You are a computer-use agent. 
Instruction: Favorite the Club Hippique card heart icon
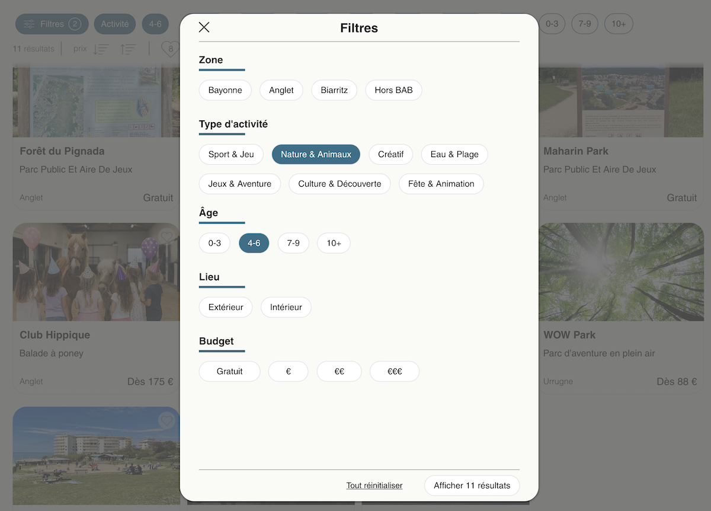point(166,237)
